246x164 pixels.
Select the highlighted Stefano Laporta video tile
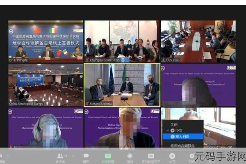click(122, 85)
